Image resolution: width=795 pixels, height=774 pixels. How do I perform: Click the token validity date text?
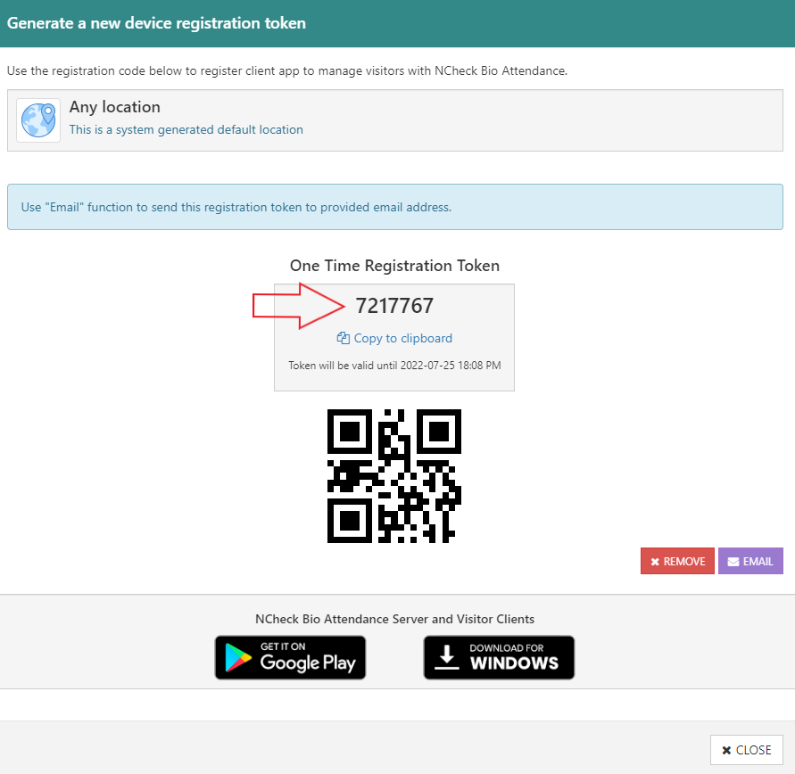pyautogui.click(x=394, y=366)
